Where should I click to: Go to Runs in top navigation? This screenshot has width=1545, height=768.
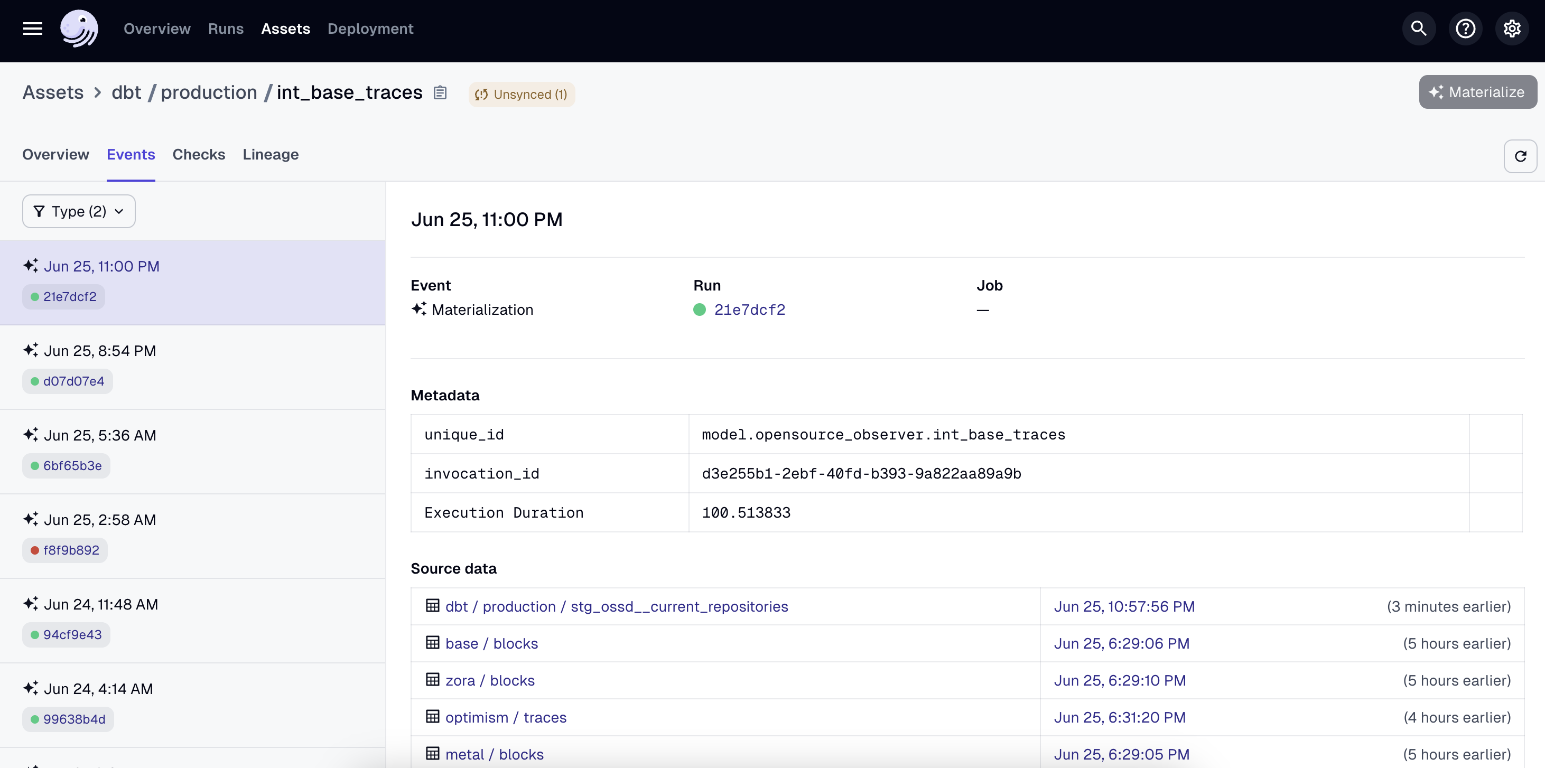pos(226,29)
